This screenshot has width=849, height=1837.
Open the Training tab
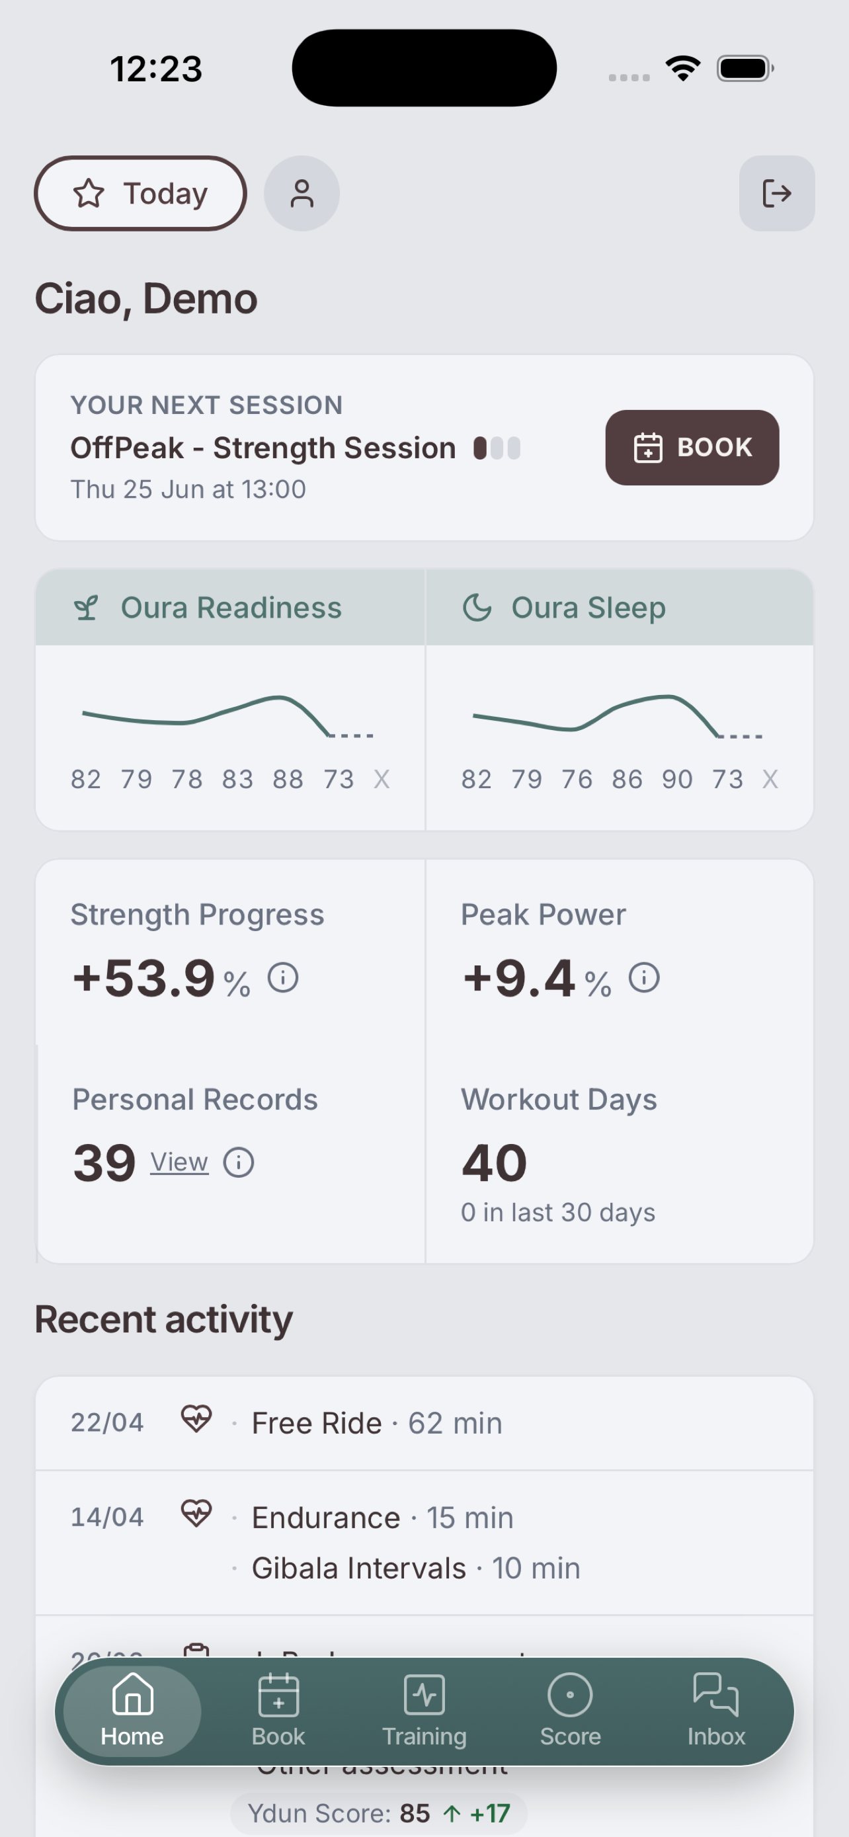point(424,1711)
